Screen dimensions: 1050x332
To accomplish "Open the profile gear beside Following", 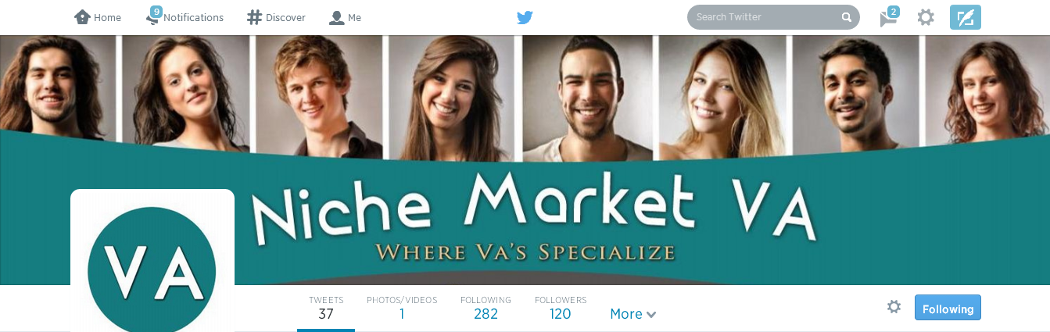I will [894, 307].
